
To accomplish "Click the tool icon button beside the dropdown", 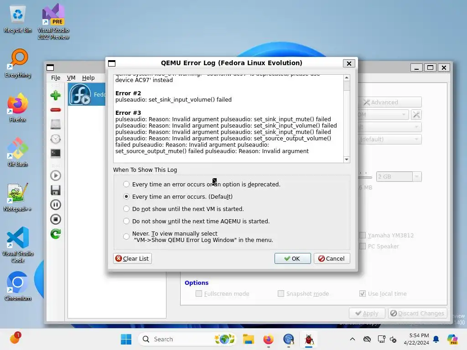I will click(x=416, y=114).
